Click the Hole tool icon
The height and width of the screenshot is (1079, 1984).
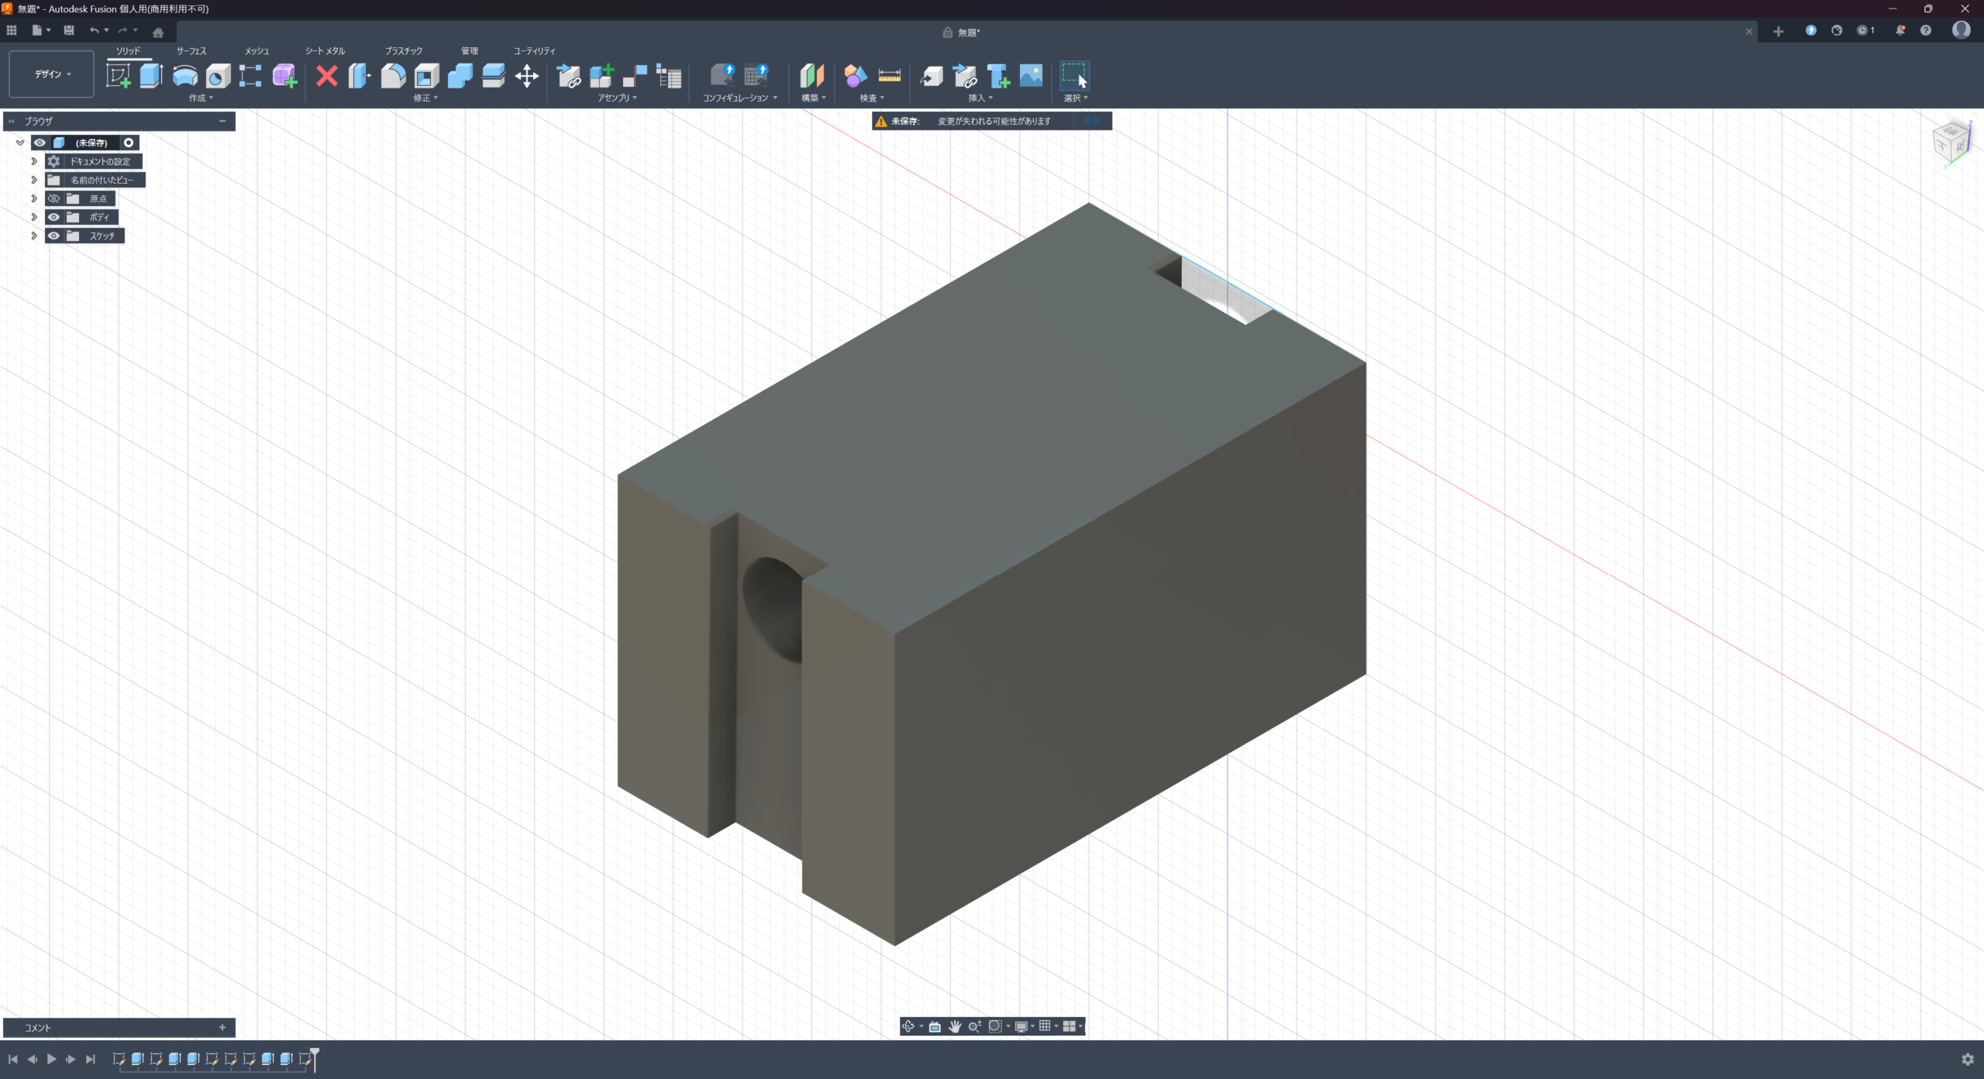(218, 76)
